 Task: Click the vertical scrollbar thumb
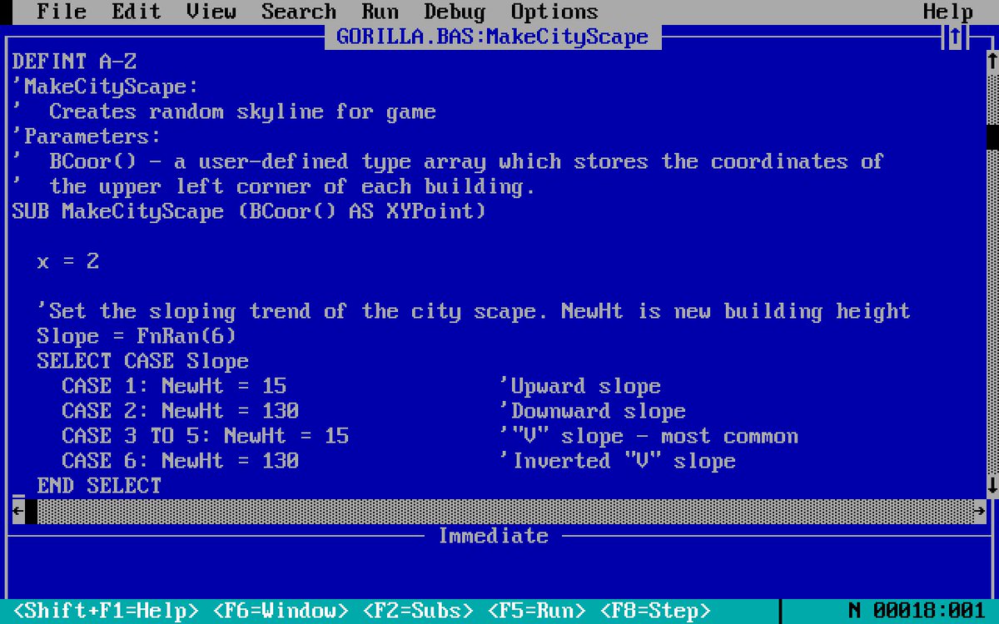click(x=992, y=136)
